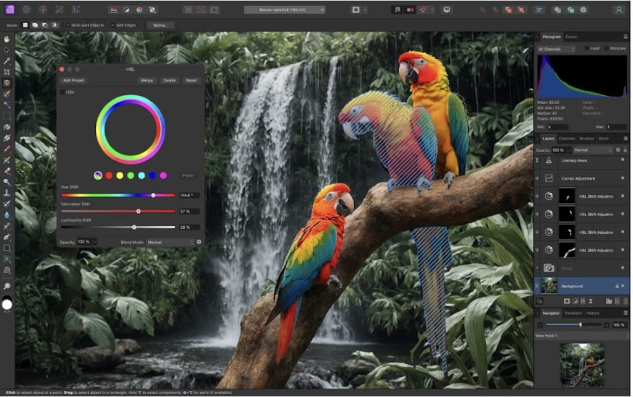This screenshot has height=397, width=633.
Task: Open the All Channels histogram dropdown
Action: pyautogui.click(x=556, y=48)
